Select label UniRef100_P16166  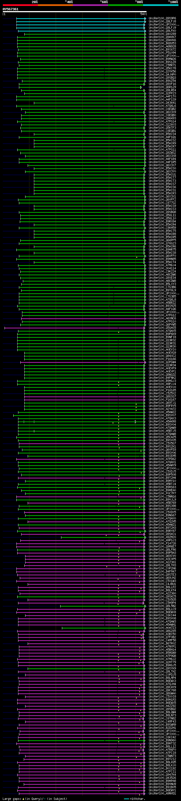point(162,359)
